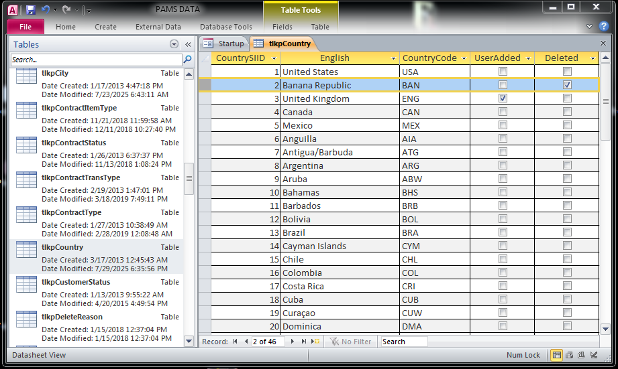Go to next record navigation arrow
Viewport: 618px width, 369px height.
click(292, 342)
